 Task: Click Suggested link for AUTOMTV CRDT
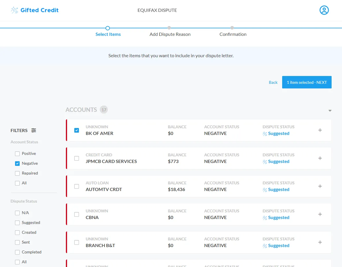pyautogui.click(x=278, y=189)
